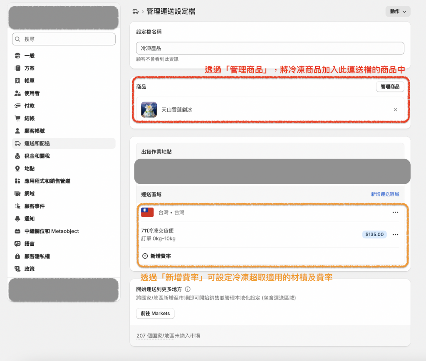
Task: Open the 動作 dropdown menu
Action: pyautogui.click(x=398, y=12)
